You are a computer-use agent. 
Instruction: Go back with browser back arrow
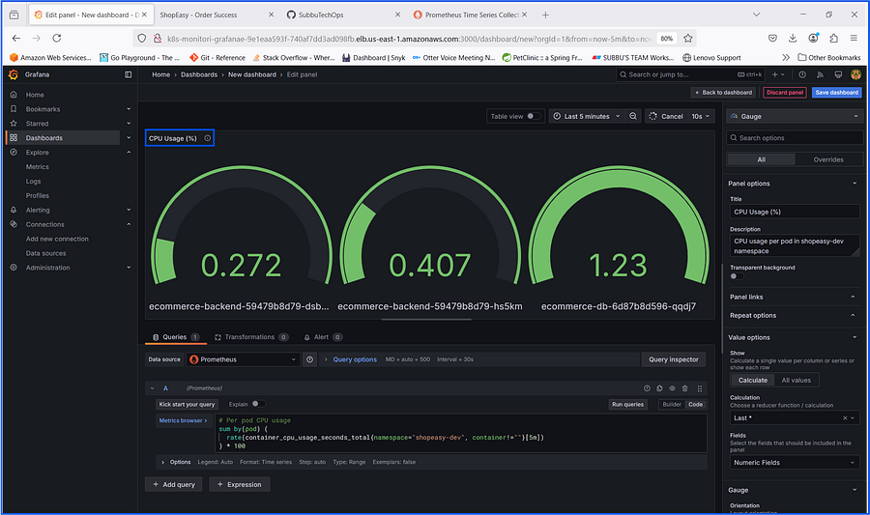(x=16, y=38)
